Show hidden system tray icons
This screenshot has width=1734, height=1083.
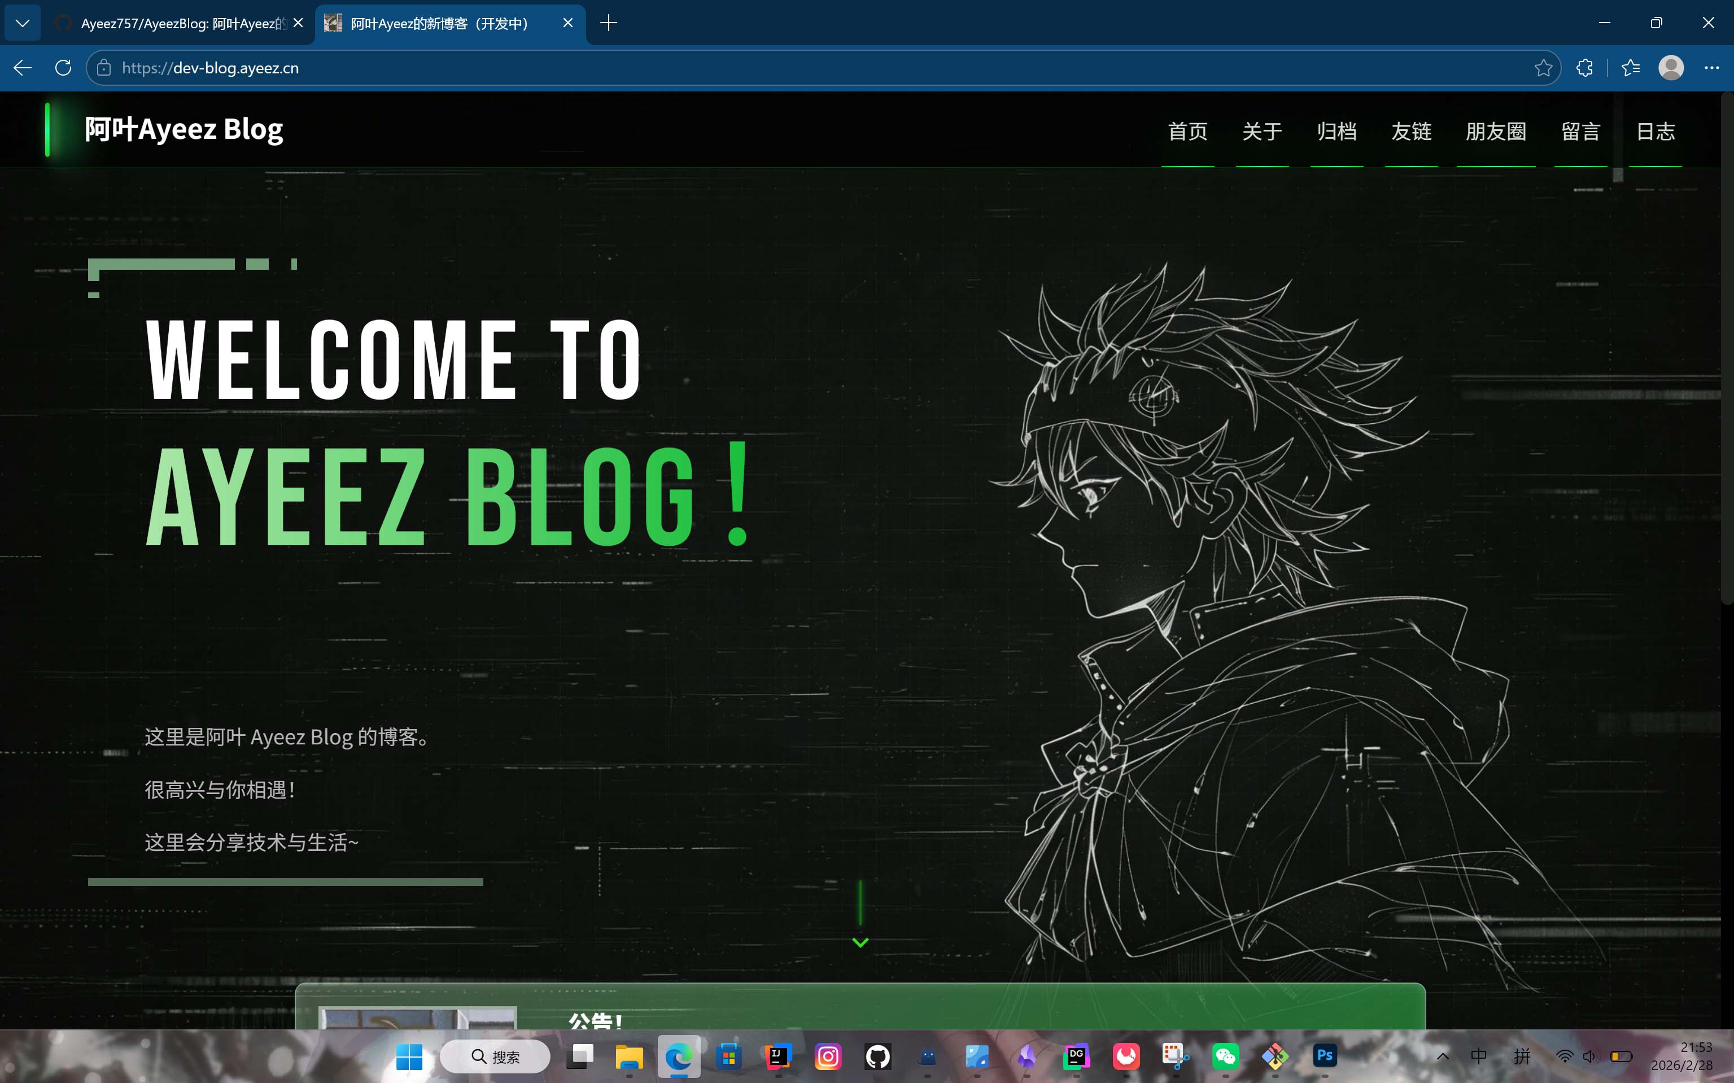(1443, 1056)
